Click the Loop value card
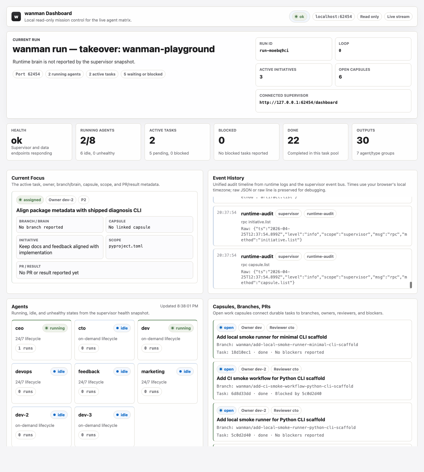424x472 pixels. [373, 49]
